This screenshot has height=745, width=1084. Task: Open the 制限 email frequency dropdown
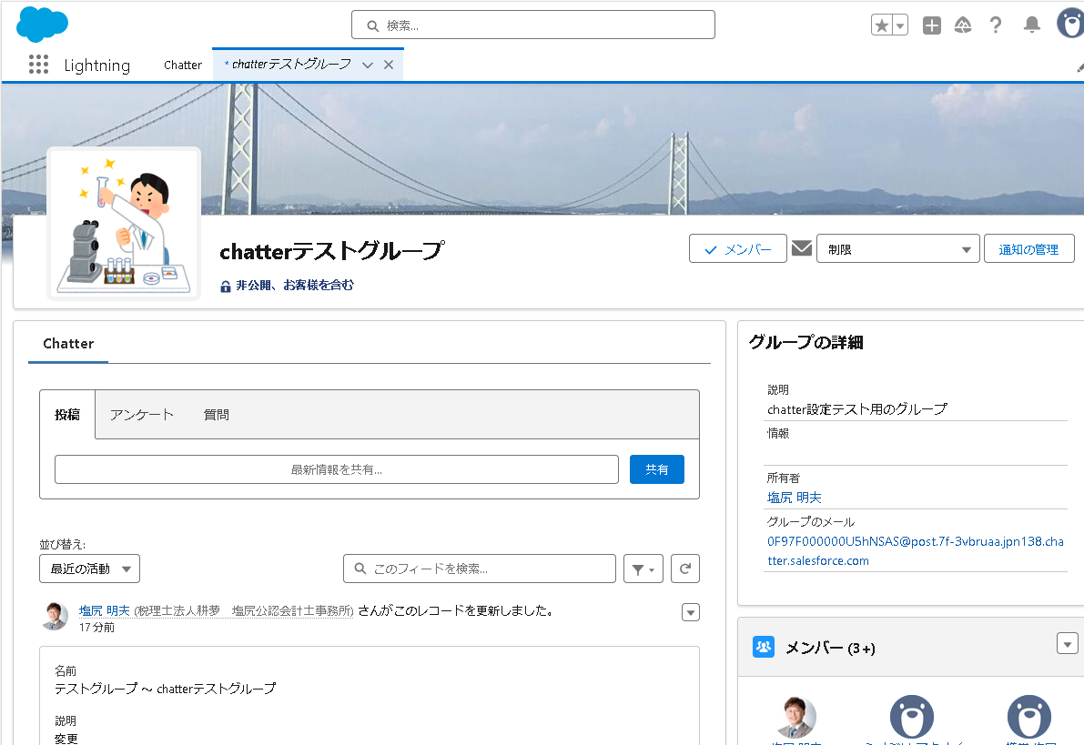(x=898, y=249)
